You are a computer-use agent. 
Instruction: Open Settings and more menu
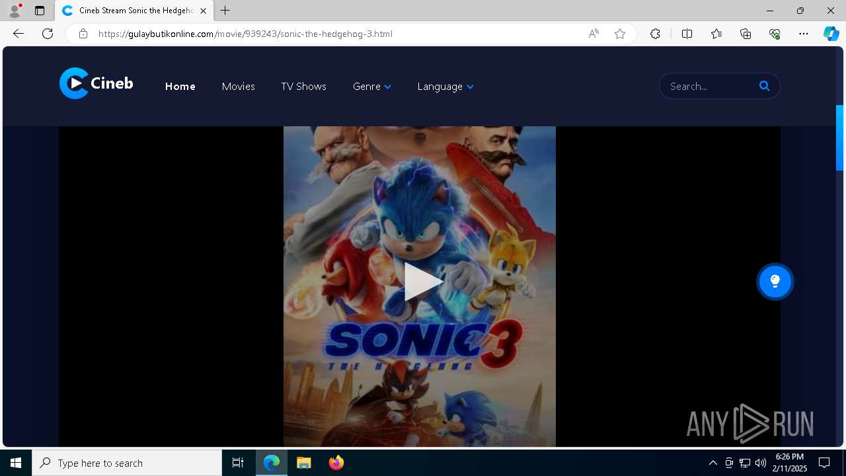pos(804,34)
